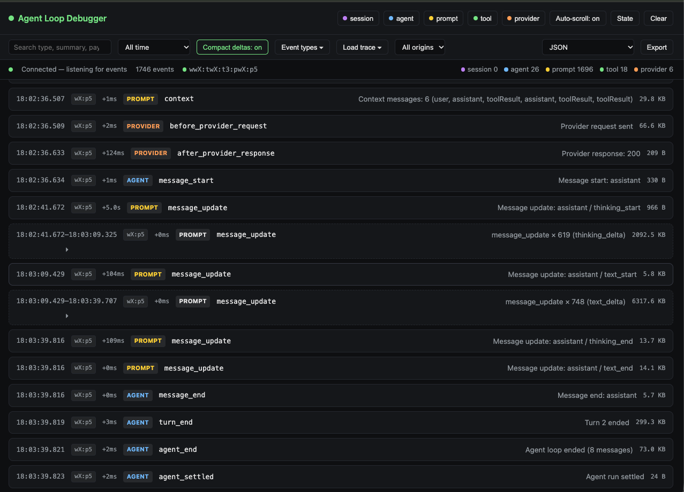Open the context event row
Image resolution: width=684 pixels, height=492 pixels.
coord(341,99)
